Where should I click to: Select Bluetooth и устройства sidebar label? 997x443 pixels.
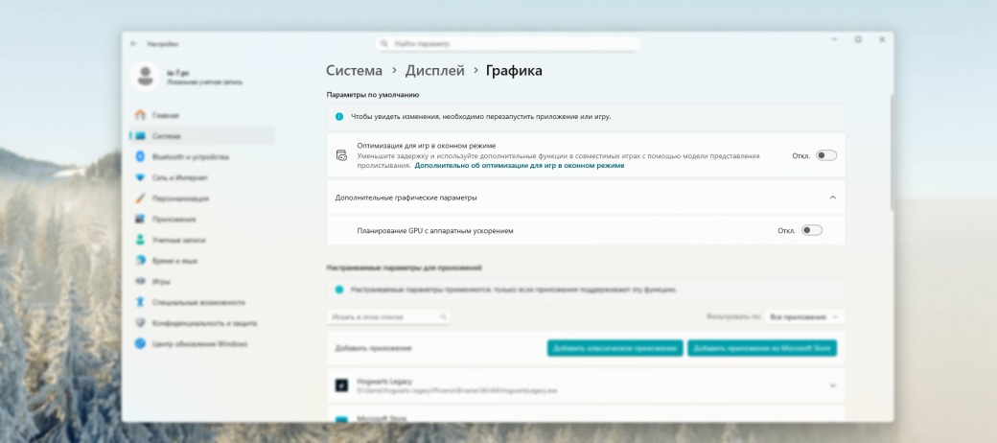[x=191, y=157]
